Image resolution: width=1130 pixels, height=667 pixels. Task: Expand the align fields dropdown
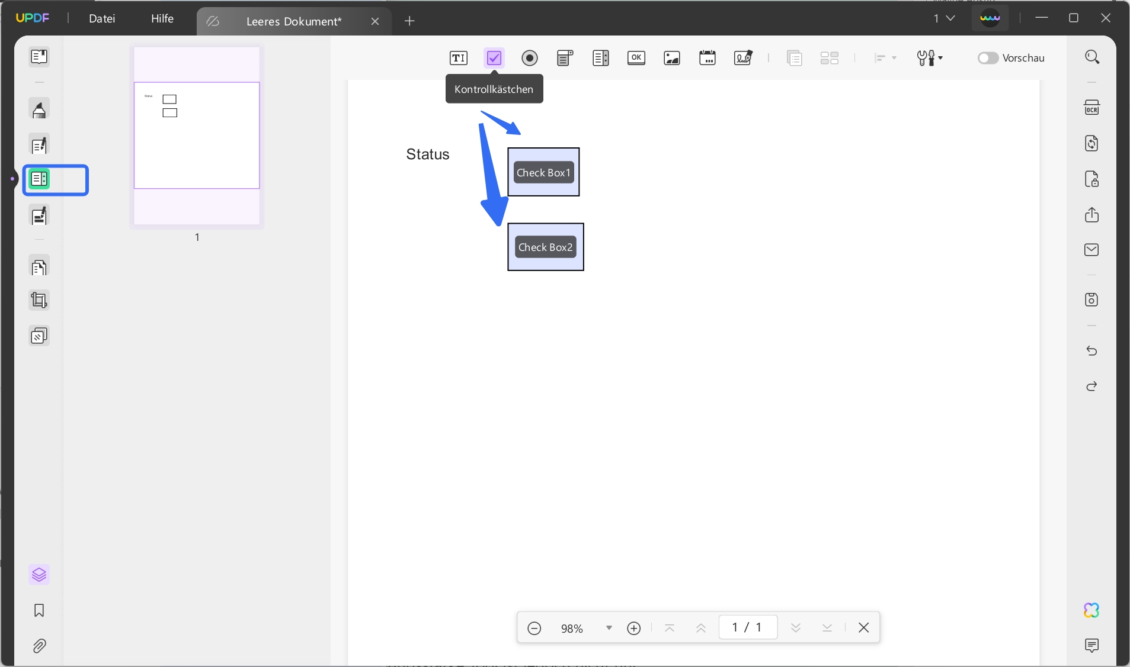885,58
